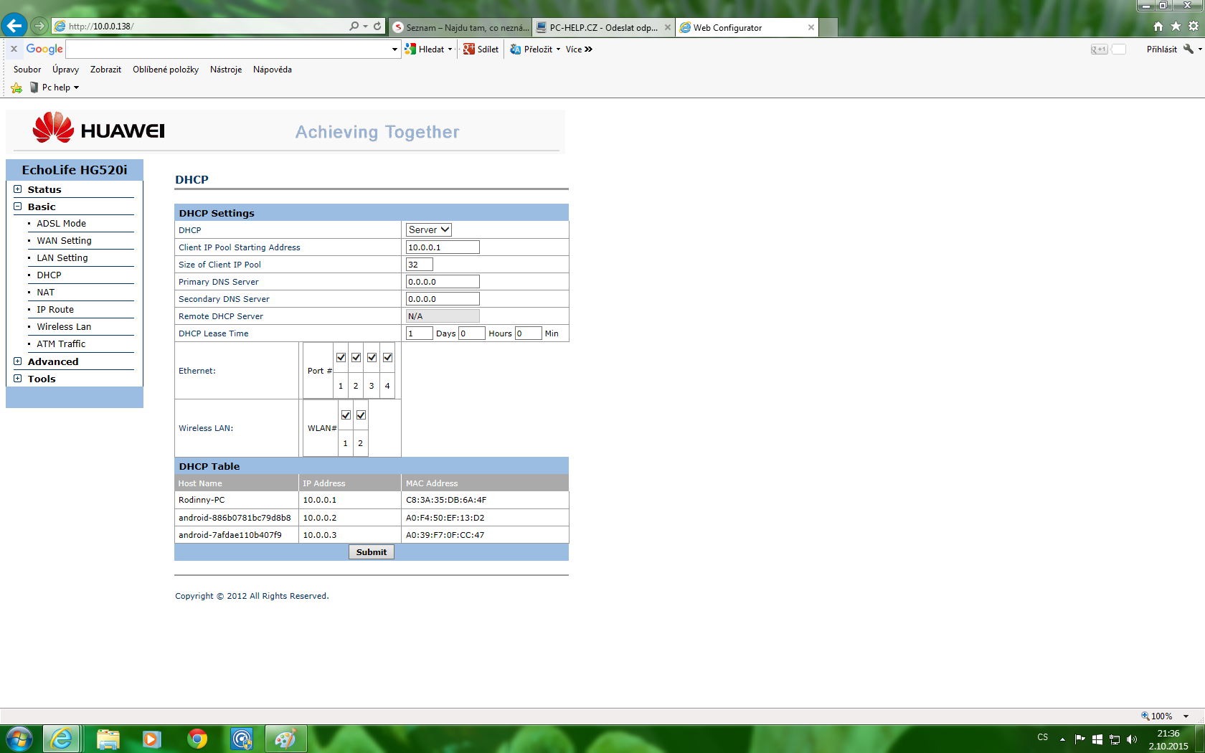Image resolution: width=1205 pixels, height=753 pixels.
Task: Close the Google toolbar with X
Action: click(14, 49)
